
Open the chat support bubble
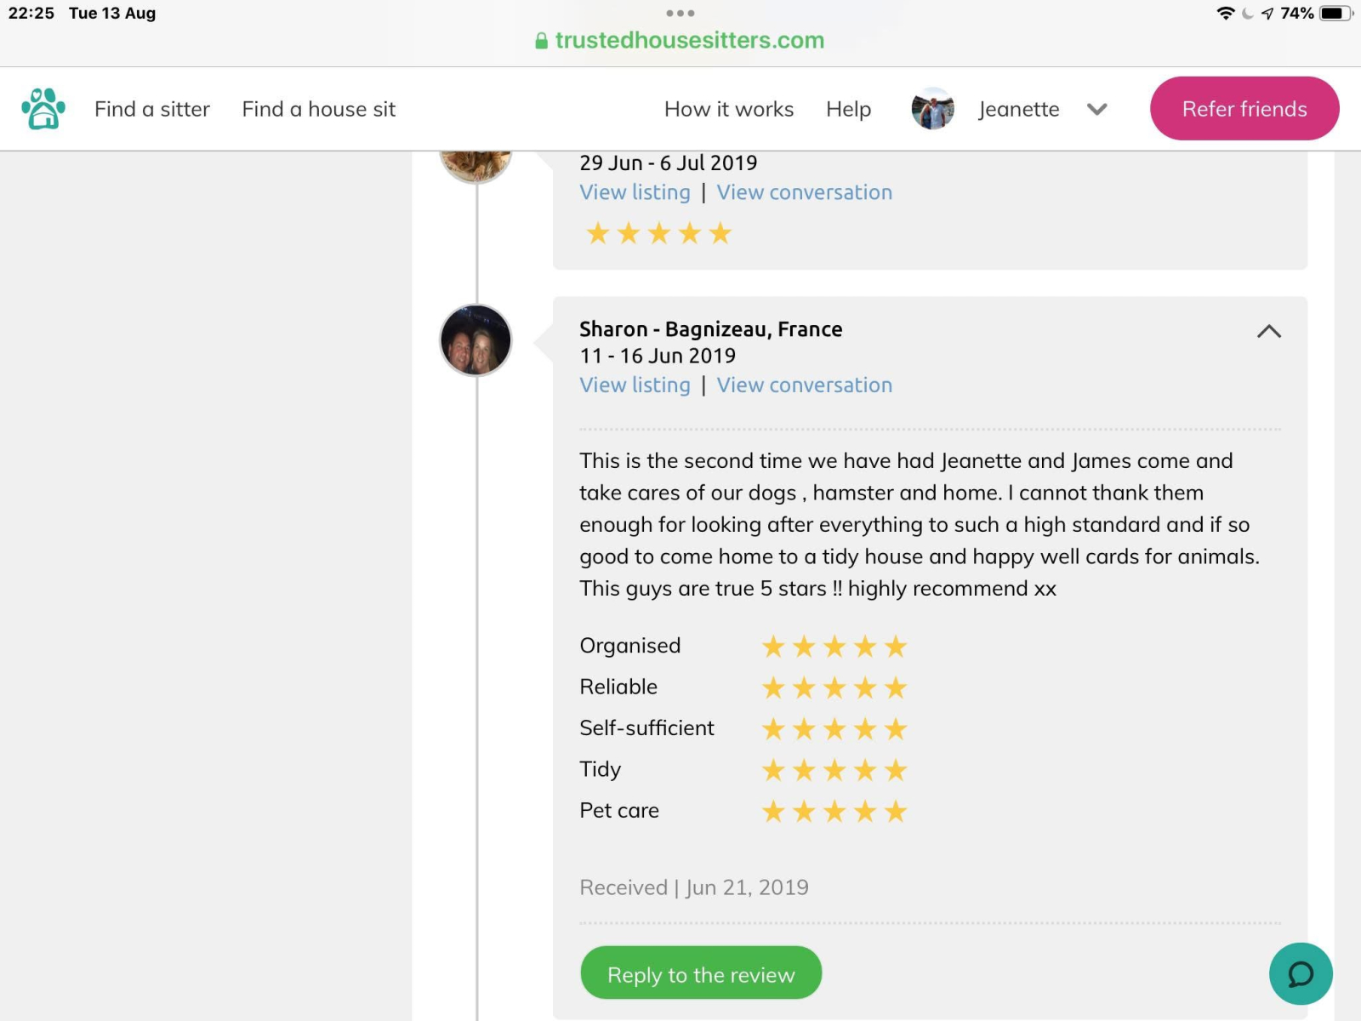(x=1300, y=973)
